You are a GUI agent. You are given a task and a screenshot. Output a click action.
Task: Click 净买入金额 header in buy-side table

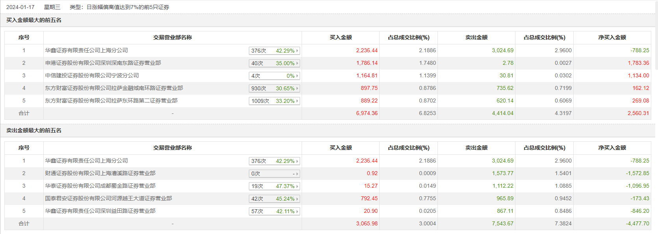click(612, 37)
